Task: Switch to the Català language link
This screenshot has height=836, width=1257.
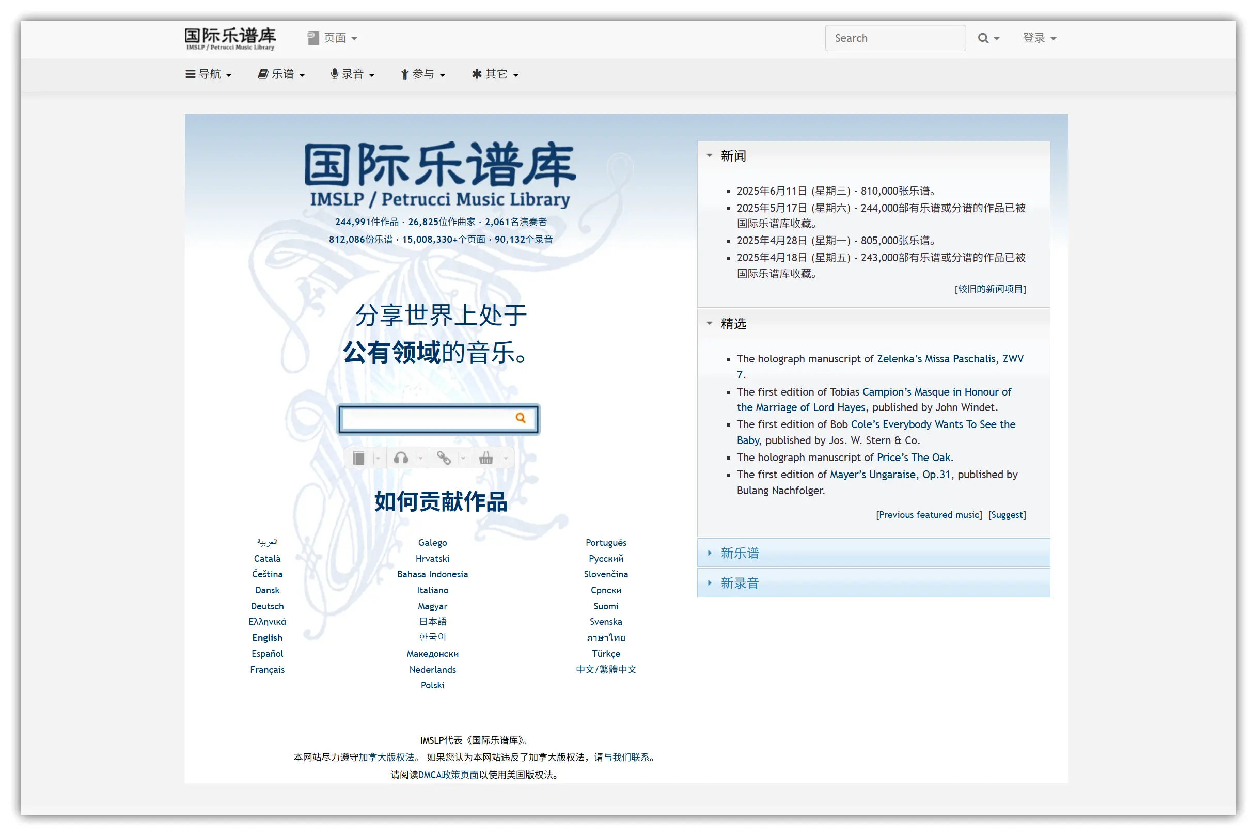Action: tap(267, 559)
